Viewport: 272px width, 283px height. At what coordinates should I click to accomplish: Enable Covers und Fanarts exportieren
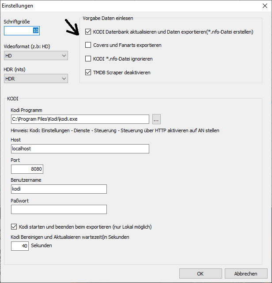(x=88, y=45)
